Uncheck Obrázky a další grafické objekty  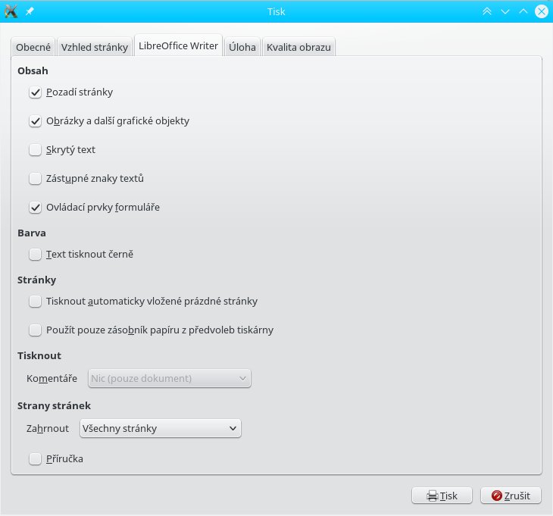pyautogui.click(x=36, y=121)
